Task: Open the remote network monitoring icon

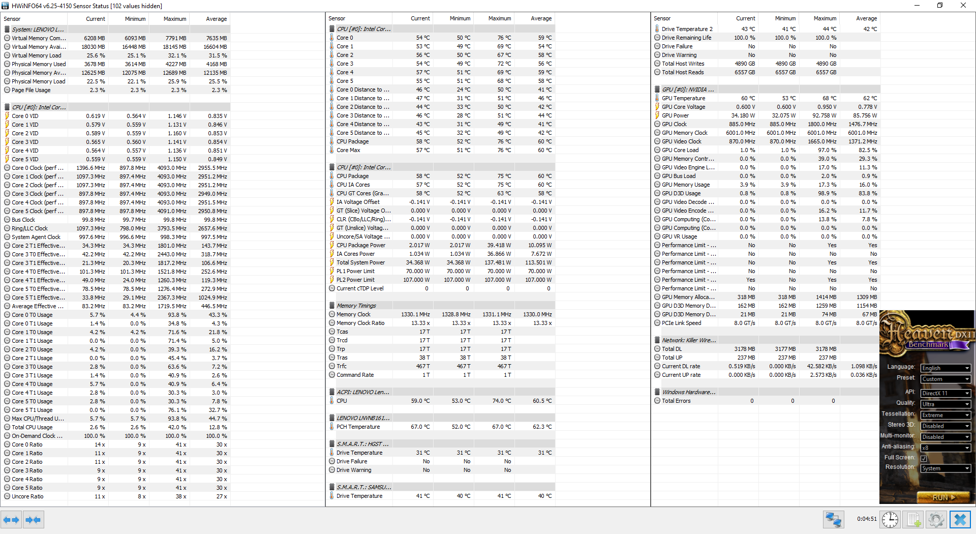Action: point(833,520)
